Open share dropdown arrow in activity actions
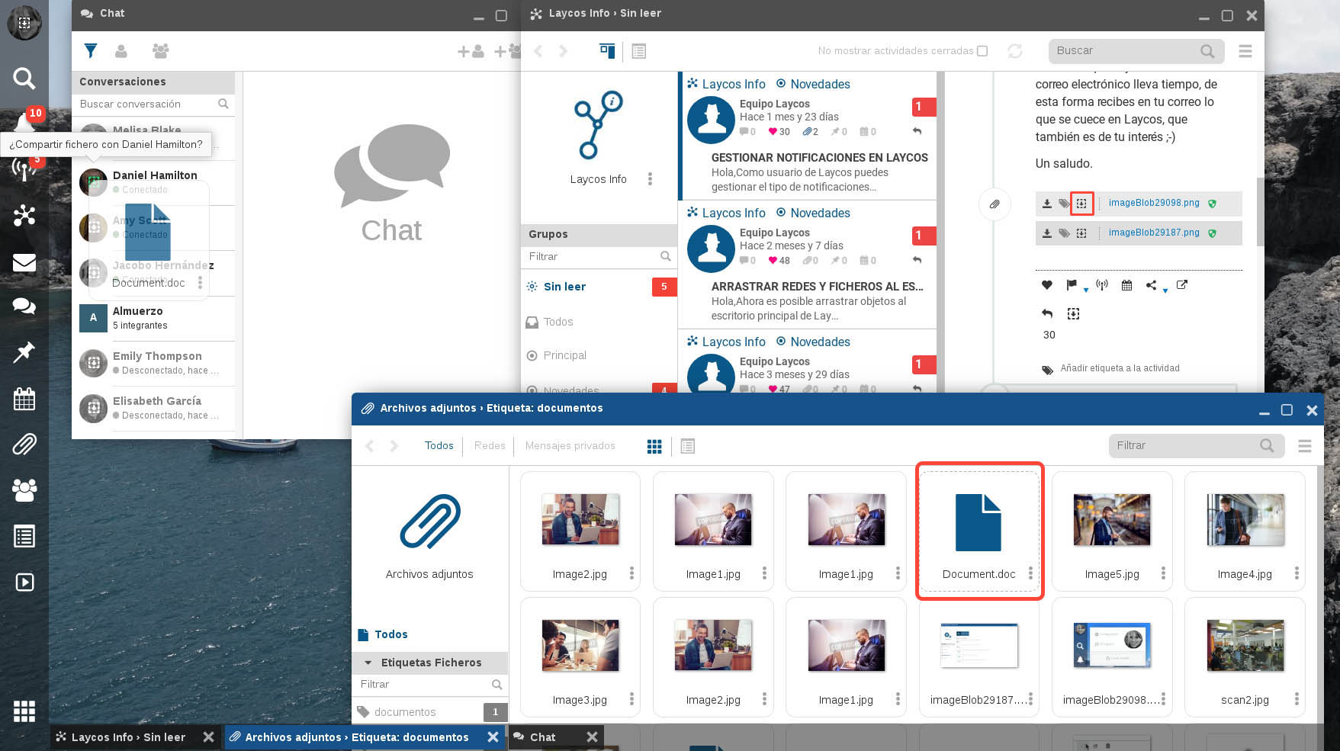The height and width of the screenshot is (751, 1340). [1165, 290]
